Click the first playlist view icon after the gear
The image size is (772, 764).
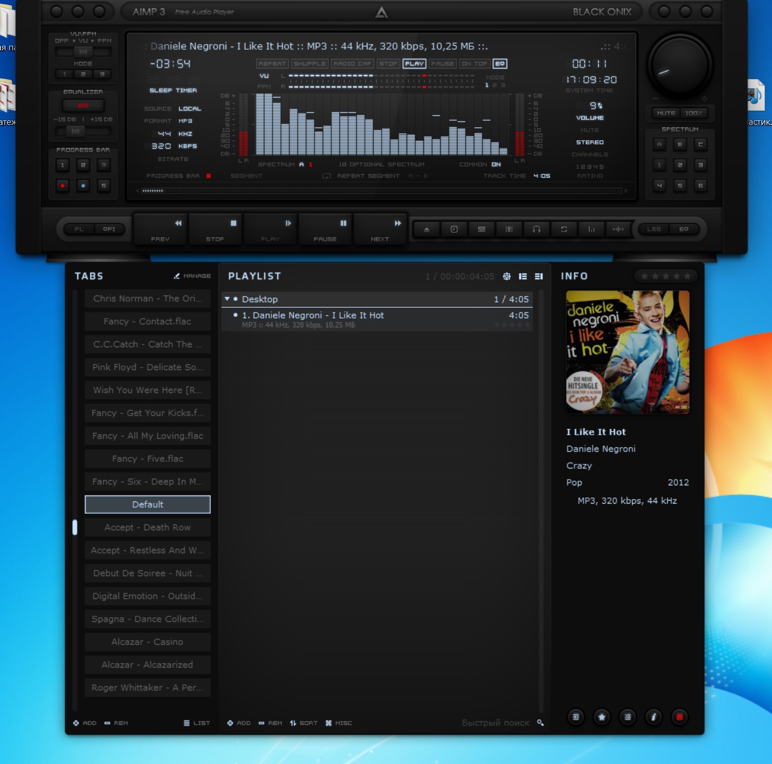click(x=523, y=276)
